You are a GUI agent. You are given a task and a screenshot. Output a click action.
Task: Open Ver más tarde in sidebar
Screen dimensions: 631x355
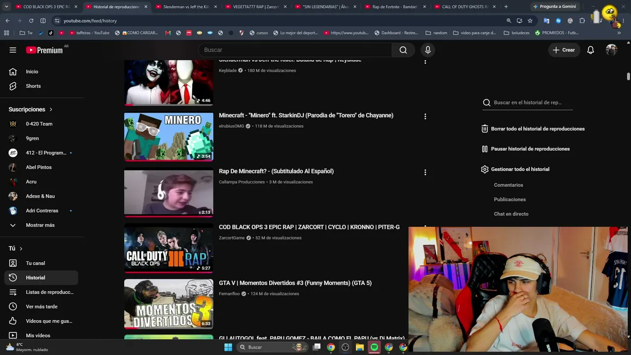pos(41,307)
